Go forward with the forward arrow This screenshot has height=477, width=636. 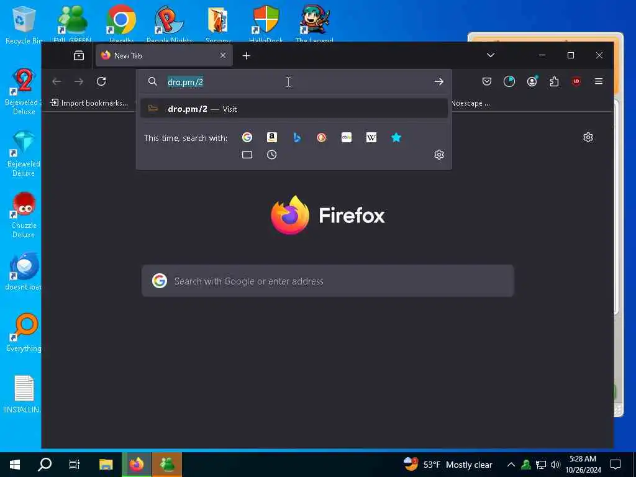click(79, 81)
